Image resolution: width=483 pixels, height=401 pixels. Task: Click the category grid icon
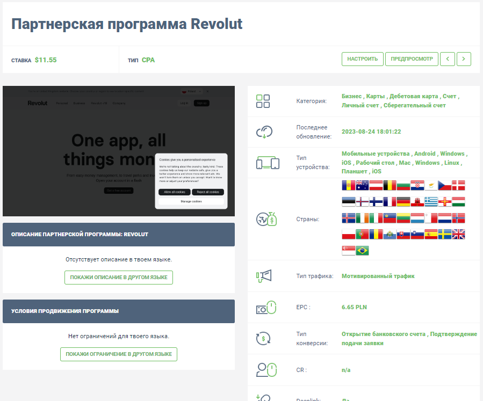point(263,100)
